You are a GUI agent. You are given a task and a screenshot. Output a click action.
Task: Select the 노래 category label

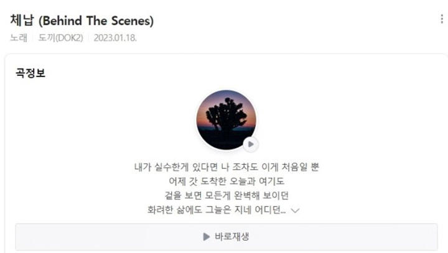click(x=19, y=38)
